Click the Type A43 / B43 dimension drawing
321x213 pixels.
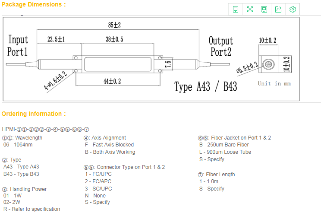click(x=151, y=59)
